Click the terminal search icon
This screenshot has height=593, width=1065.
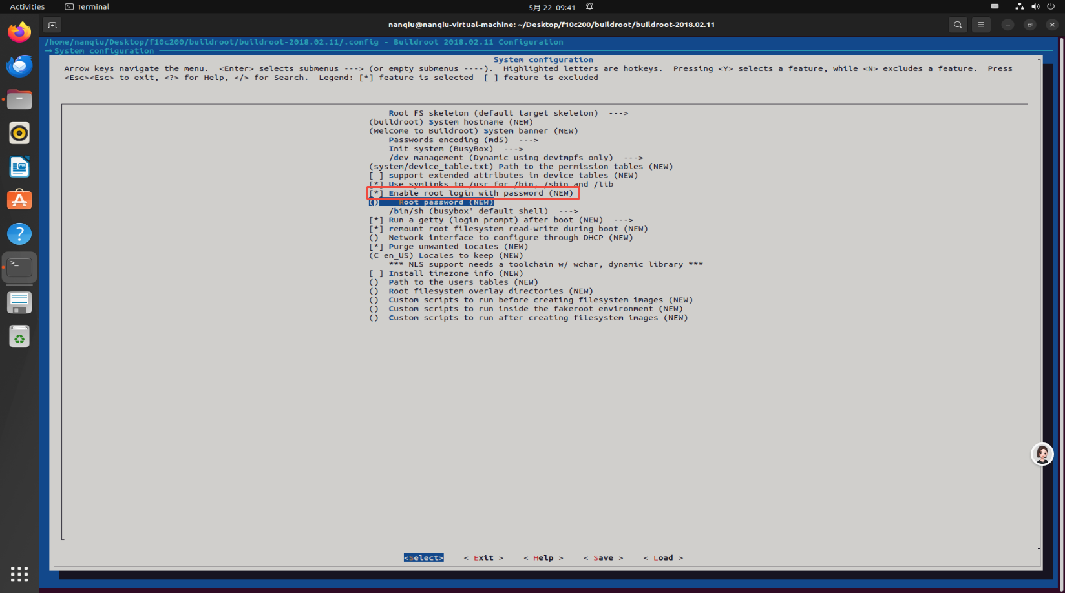tap(958, 25)
